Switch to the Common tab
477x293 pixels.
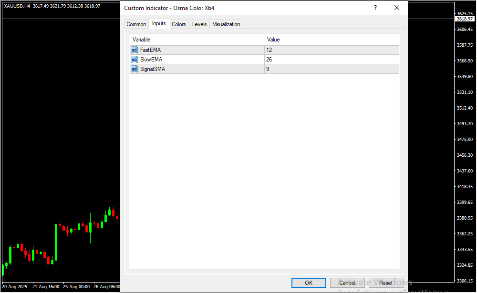(136, 24)
